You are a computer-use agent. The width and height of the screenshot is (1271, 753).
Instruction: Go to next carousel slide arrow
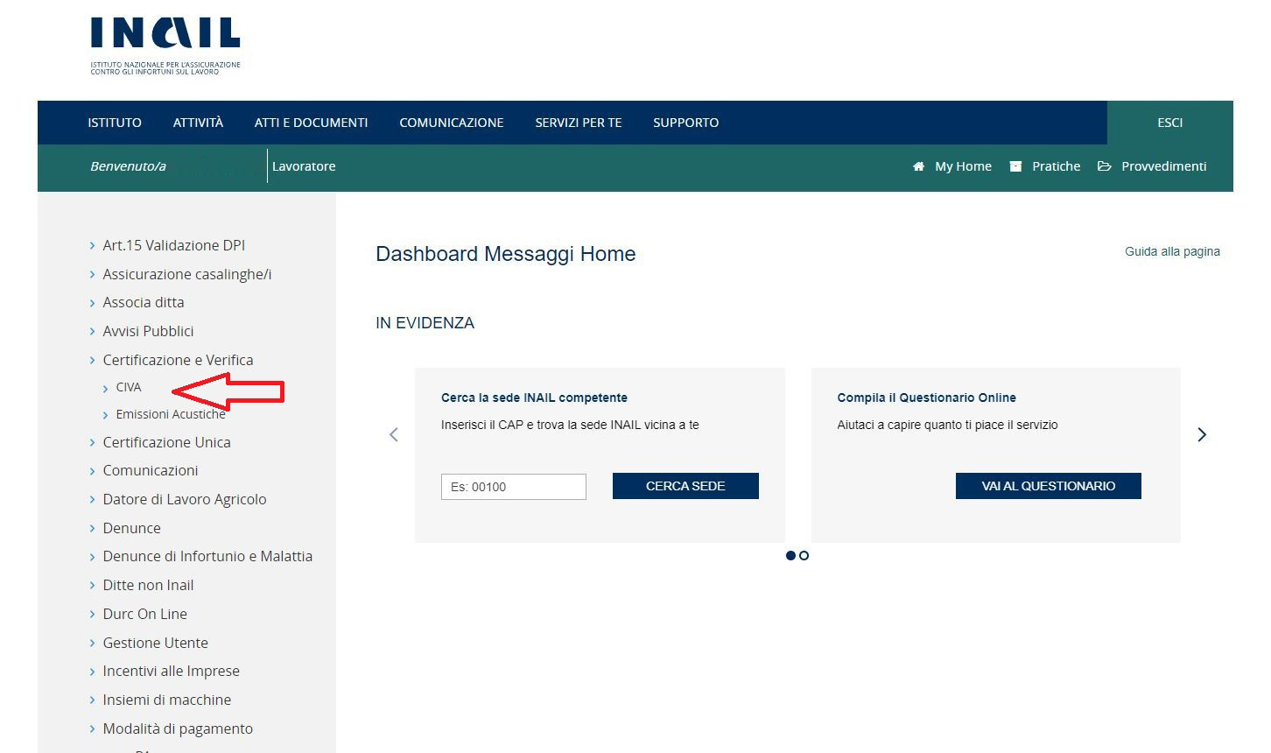[x=1202, y=434]
